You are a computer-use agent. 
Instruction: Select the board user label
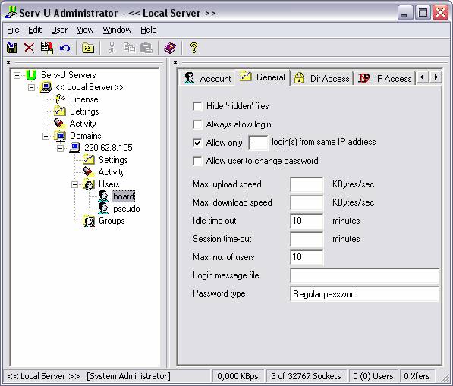[x=124, y=196]
